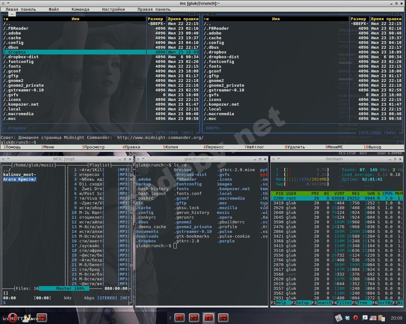Select the '/.fontconfig' directory in the right panel
The height and width of the screenshot is (324, 406).
(x=221, y=61)
